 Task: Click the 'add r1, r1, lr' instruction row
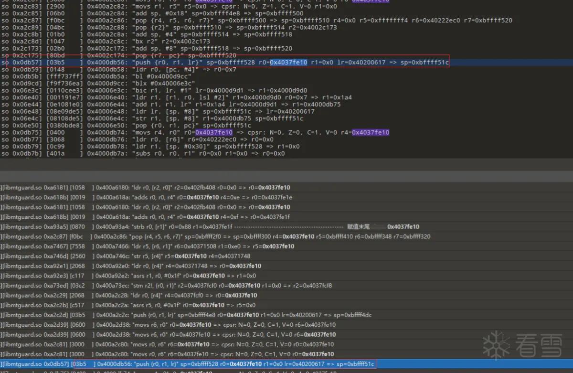(171, 104)
